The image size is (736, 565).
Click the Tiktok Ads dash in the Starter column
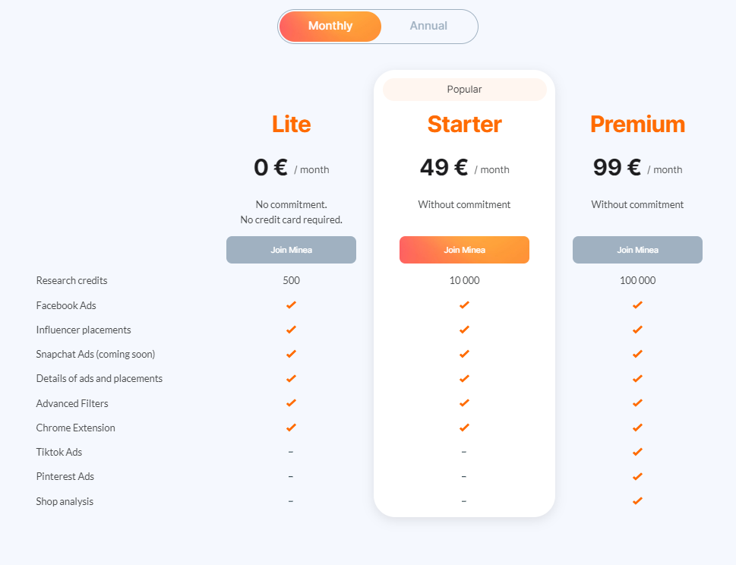click(464, 452)
